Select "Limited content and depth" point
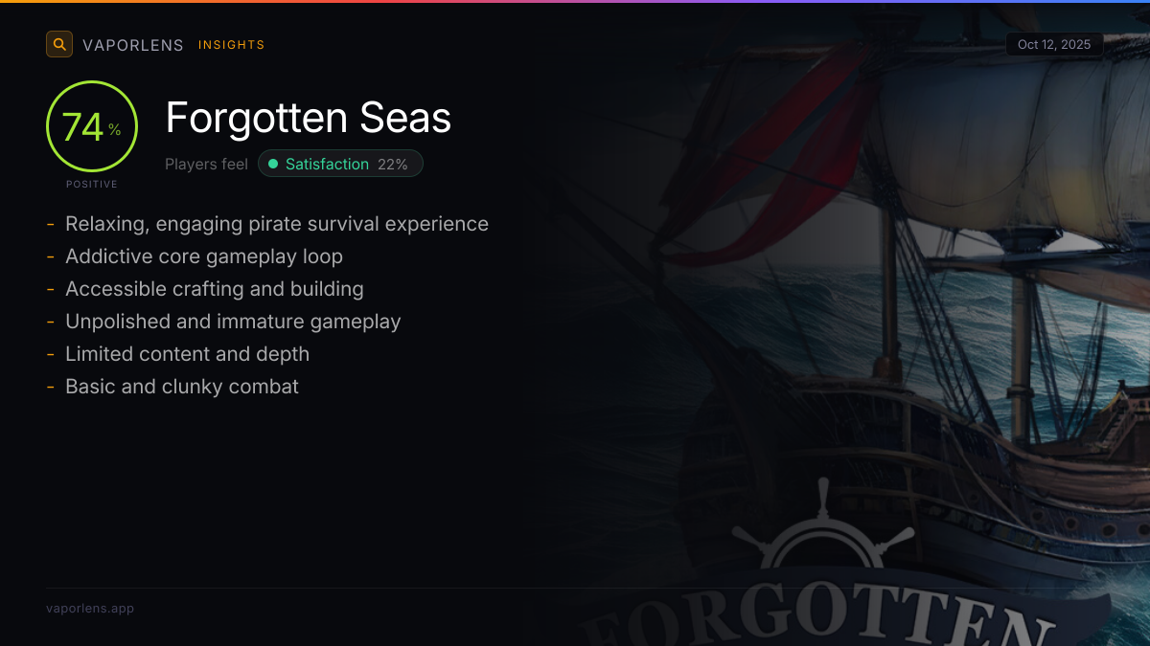This screenshot has width=1150, height=646. (x=188, y=354)
